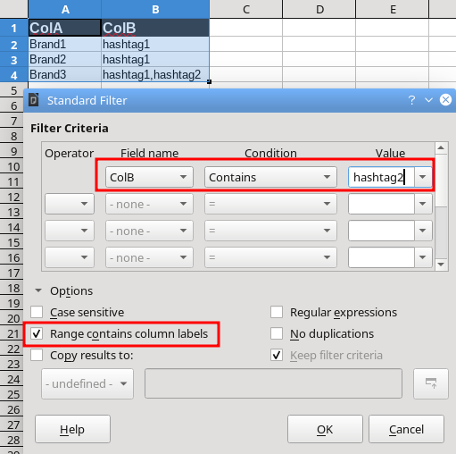
Task: Enable Regular expressions option
Action: [277, 312]
